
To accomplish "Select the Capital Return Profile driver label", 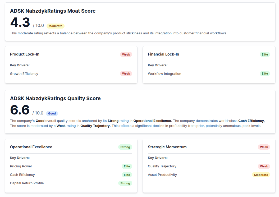I will point(27,183).
